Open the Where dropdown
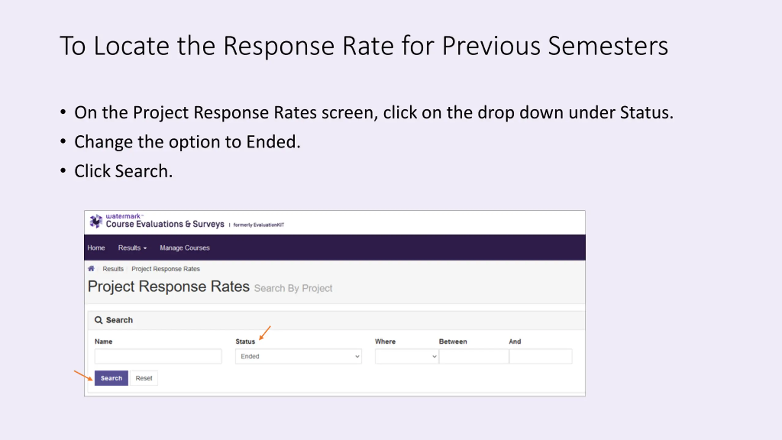 pos(407,356)
